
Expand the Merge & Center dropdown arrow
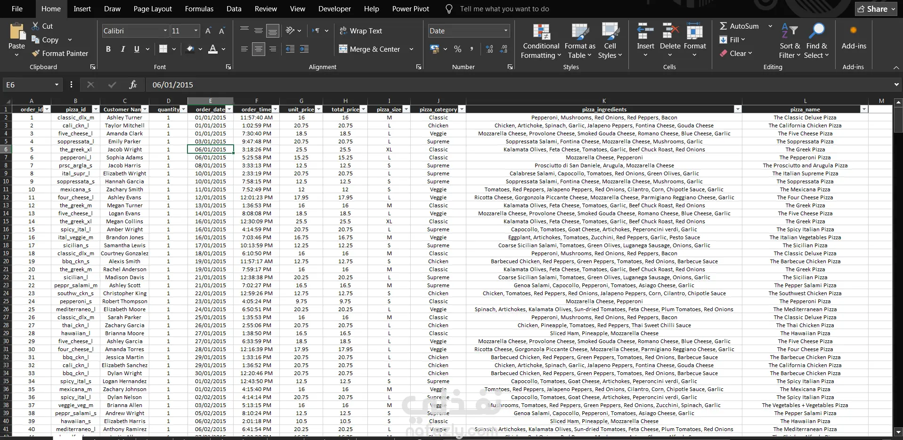(411, 49)
